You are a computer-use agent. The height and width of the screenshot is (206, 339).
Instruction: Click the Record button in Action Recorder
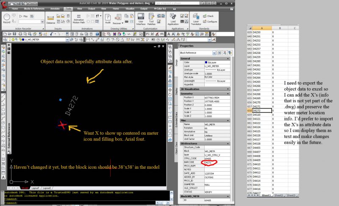point(7,18)
